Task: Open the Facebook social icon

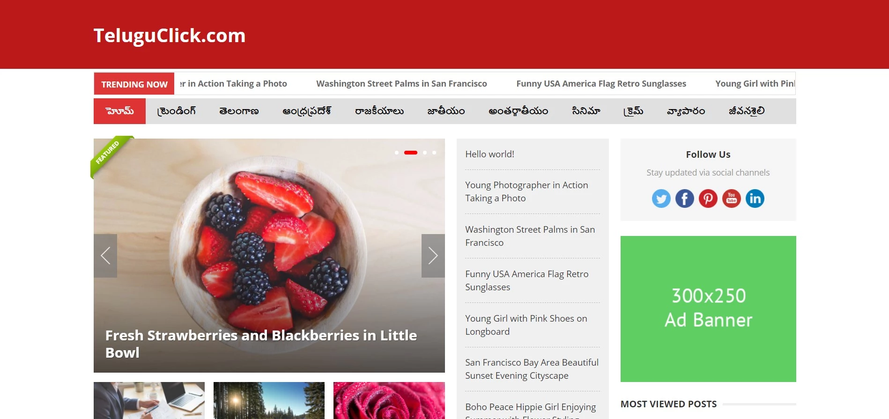Action: [x=684, y=198]
